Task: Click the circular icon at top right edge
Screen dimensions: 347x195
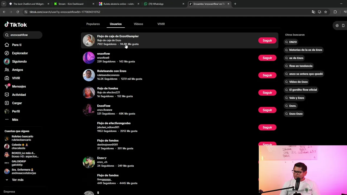Action: point(337,25)
